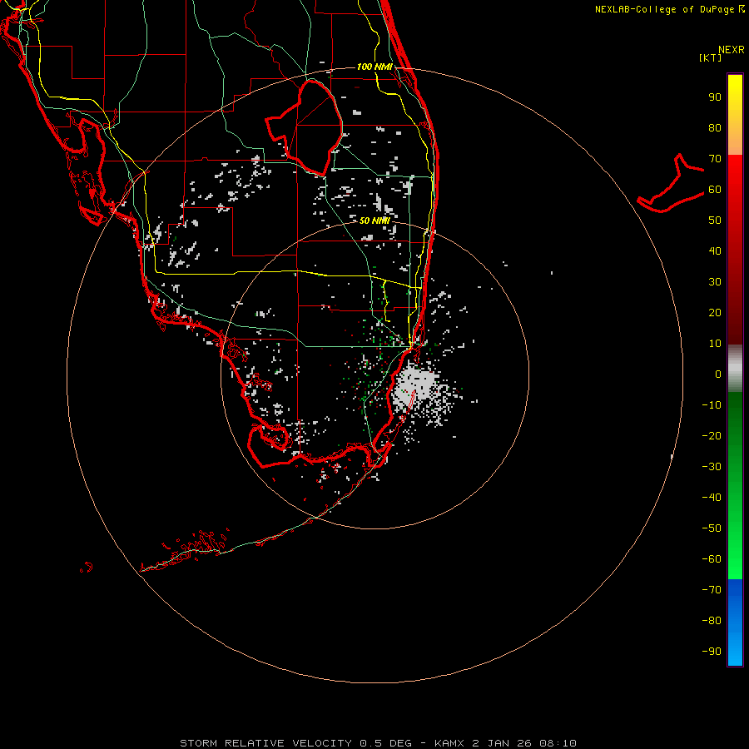Select the -20 value on velocity scale
The height and width of the screenshot is (749, 749).
(712, 436)
